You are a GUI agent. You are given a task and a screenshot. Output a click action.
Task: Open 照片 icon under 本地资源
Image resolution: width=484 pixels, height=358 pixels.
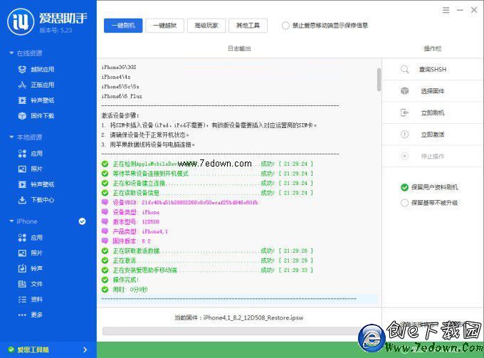[x=22, y=169]
